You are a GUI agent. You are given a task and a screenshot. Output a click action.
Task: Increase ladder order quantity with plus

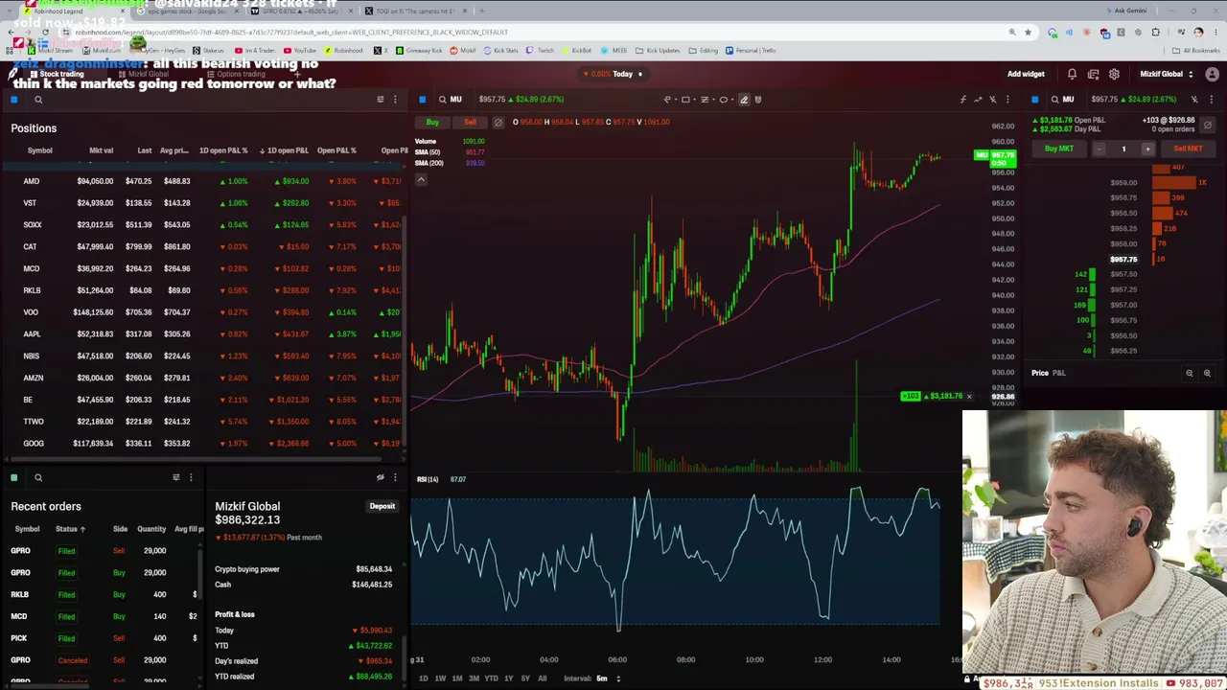(x=1147, y=149)
